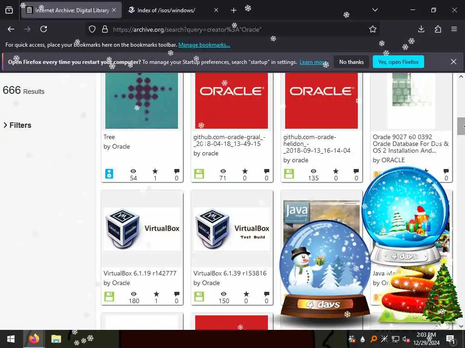This screenshot has height=348, width=465.
Task: Close the Internet Archive tab
Action: point(114,10)
